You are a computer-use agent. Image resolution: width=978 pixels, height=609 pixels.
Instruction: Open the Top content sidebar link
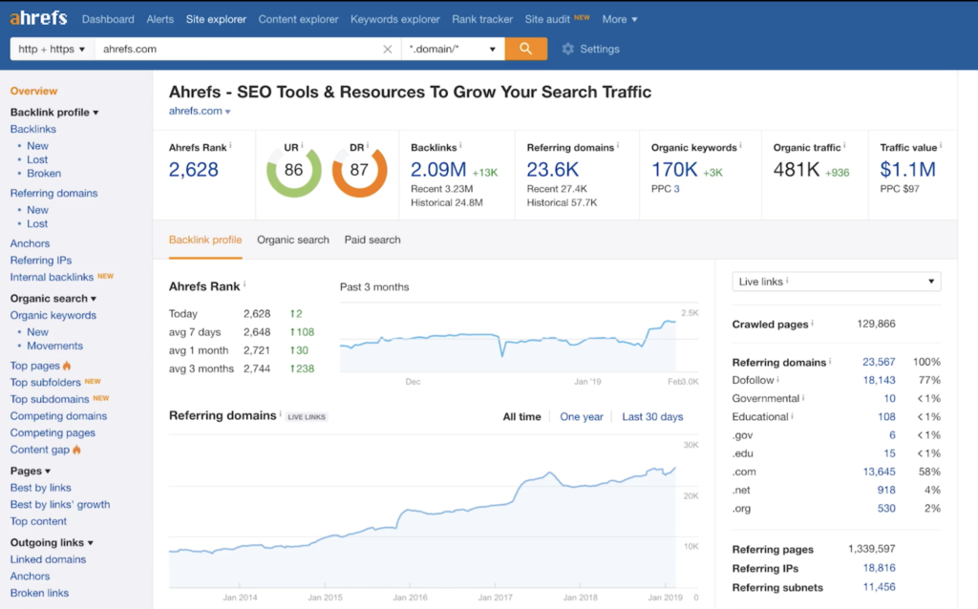38,521
